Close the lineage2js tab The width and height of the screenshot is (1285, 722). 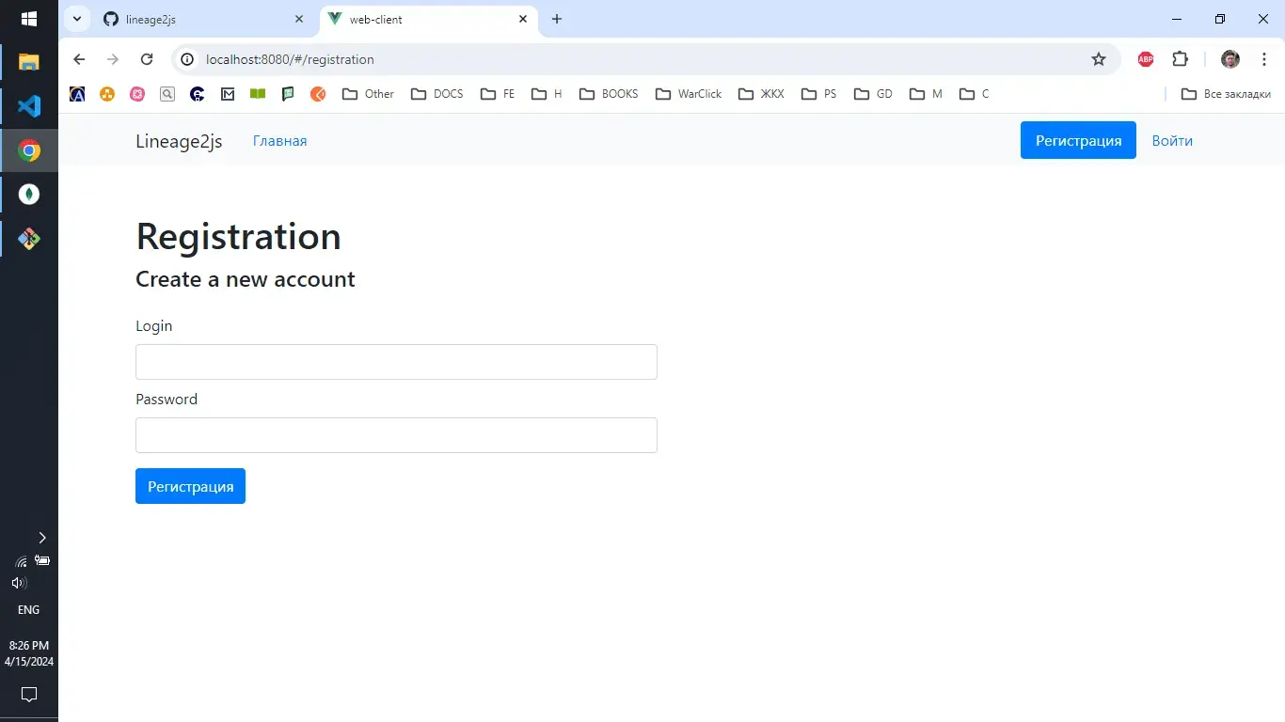pos(299,19)
